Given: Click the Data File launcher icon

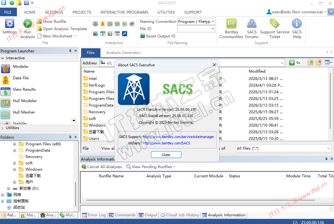Looking at the screenshot, I should click(x=6, y=80).
